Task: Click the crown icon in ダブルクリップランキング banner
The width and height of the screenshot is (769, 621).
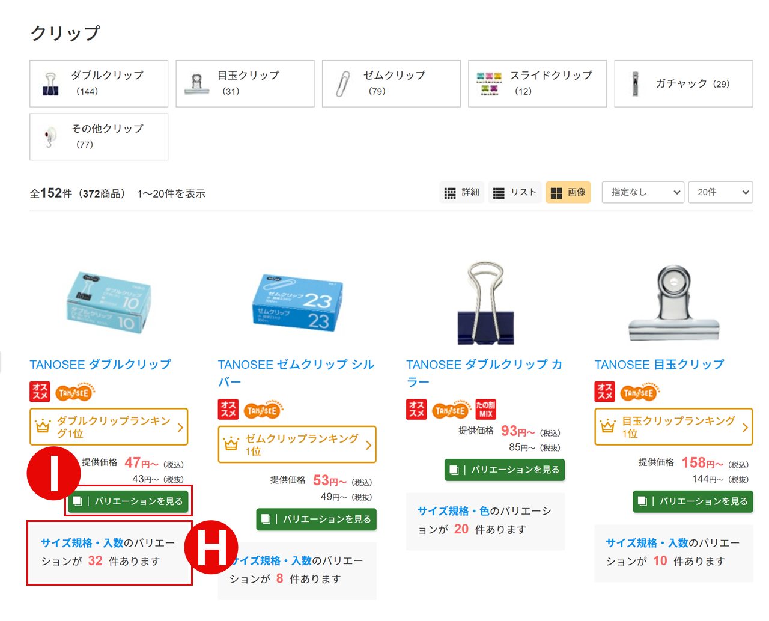Action: pyautogui.click(x=43, y=426)
